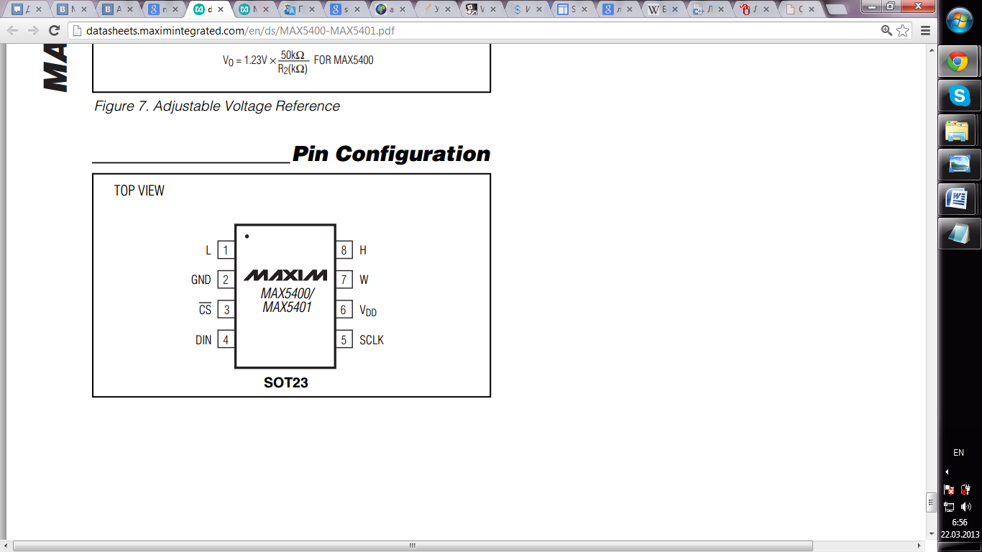Image resolution: width=982 pixels, height=552 pixels.
Task: Click pin 7 box labeled W
Action: point(344,280)
